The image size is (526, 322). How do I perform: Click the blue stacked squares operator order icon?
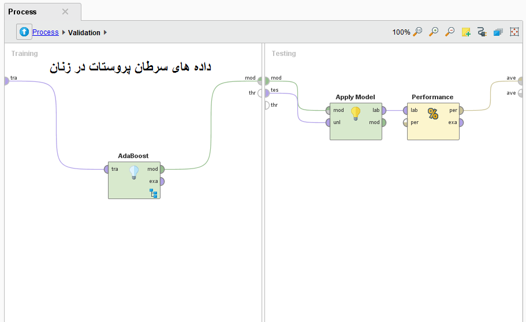coord(498,32)
